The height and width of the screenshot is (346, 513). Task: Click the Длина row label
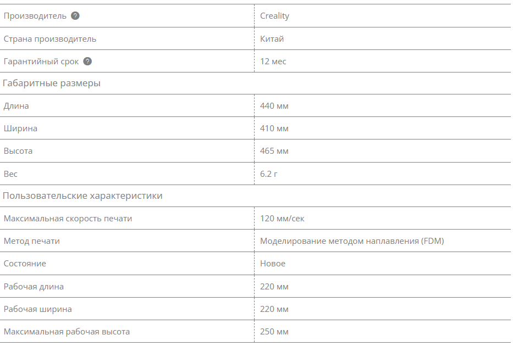click(x=16, y=106)
